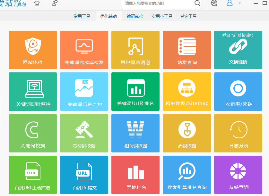This screenshot has width=269, height=196.
Task: Open the 搜索引擎排名查询 tool
Action: pos(187,175)
